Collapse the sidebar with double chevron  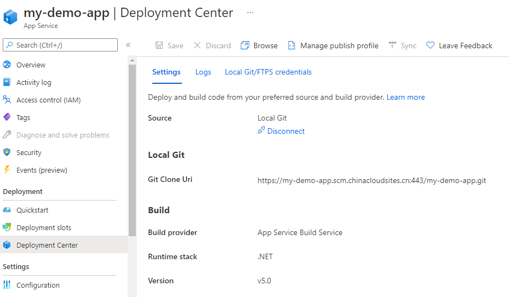pos(128,45)
